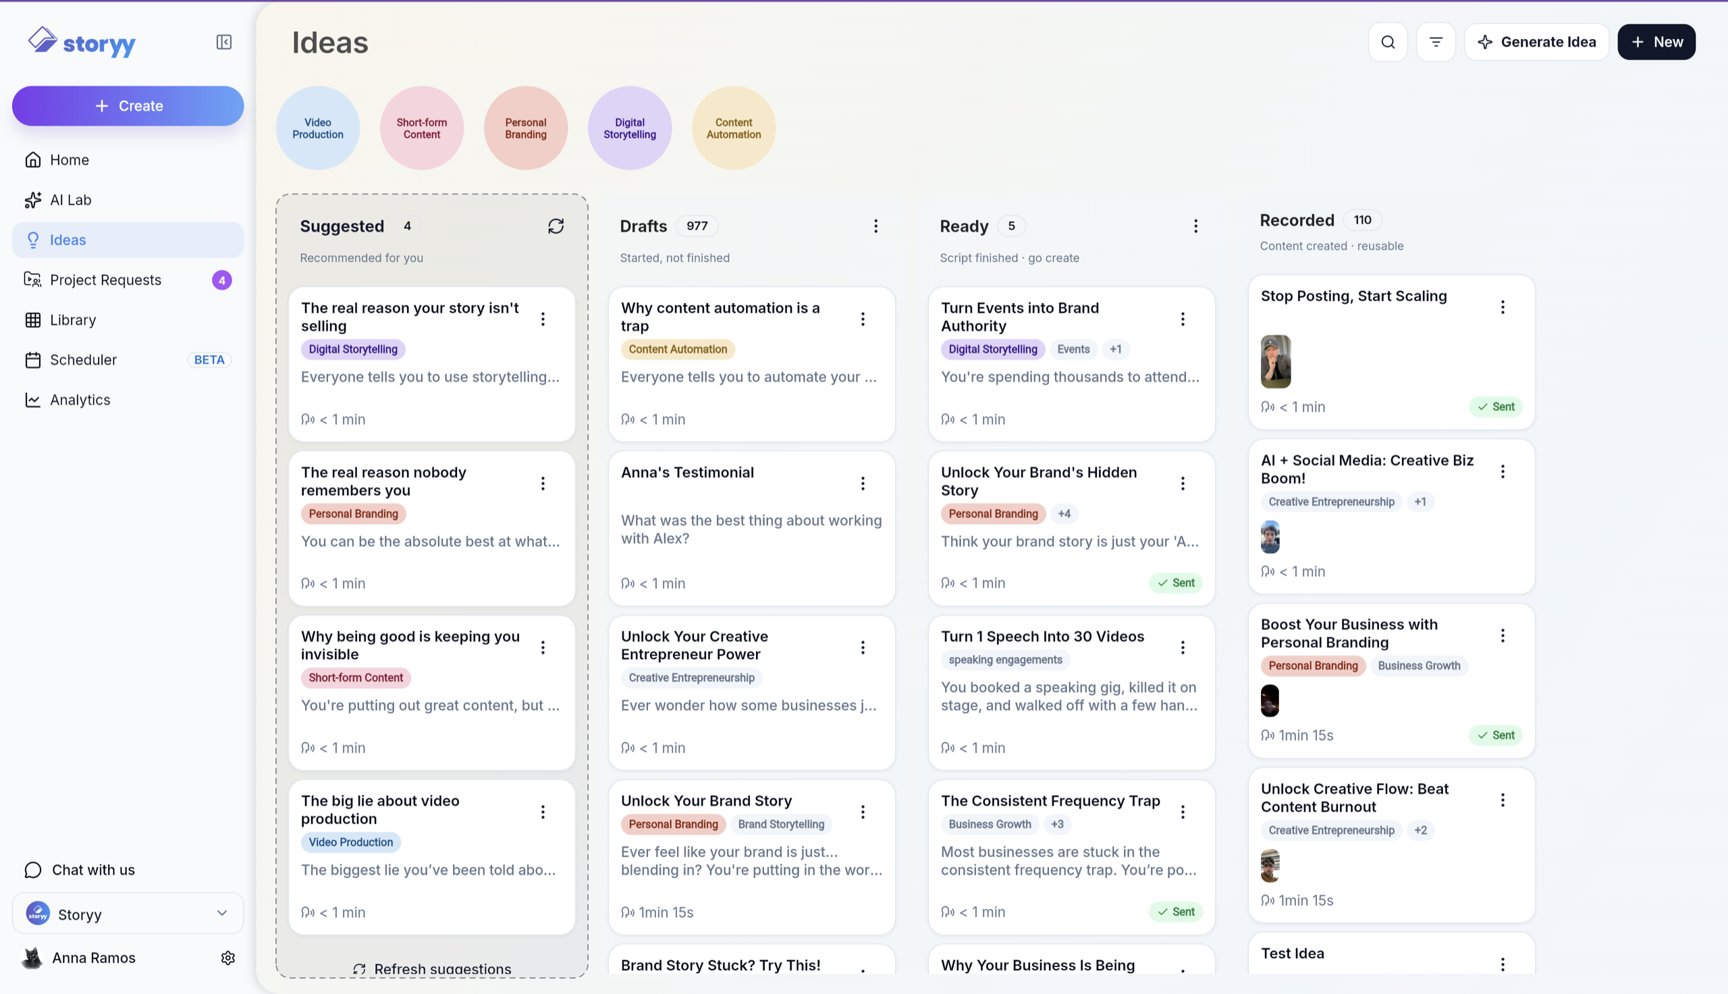Open thumbnail on AI + Social Media card

pos(1270,537)
